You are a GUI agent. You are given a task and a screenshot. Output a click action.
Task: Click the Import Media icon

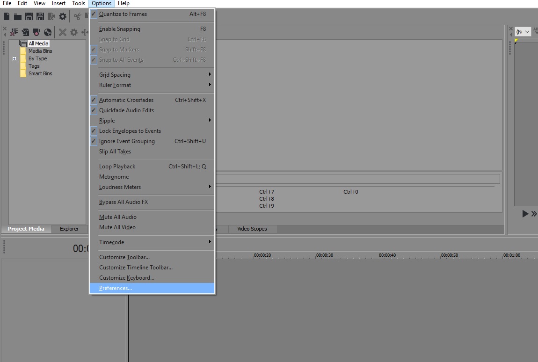point(25,32)
